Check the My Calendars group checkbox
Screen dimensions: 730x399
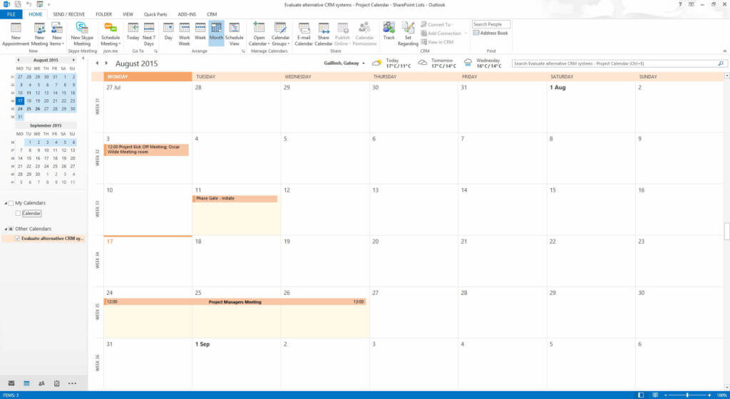click(x=11, y=203)
